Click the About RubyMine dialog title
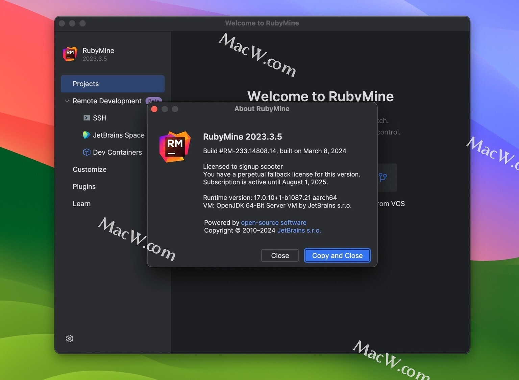519x380 pixels. [x=262, y=109]
